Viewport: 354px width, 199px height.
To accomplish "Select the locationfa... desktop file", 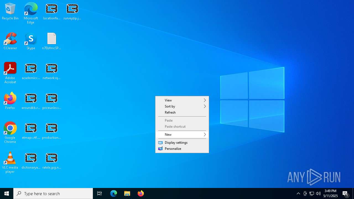I will point(52,12).
